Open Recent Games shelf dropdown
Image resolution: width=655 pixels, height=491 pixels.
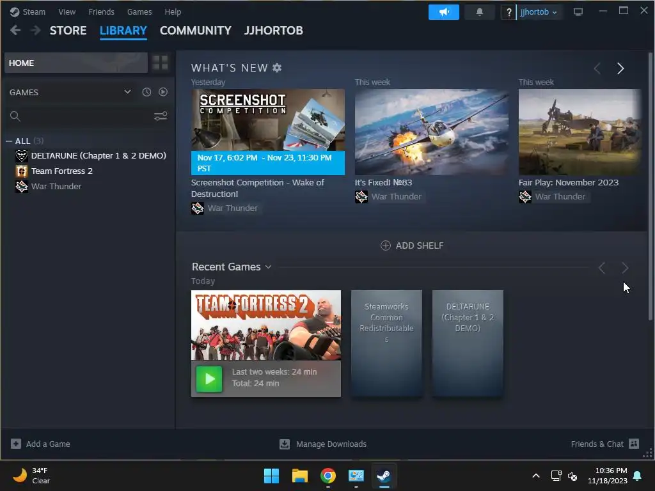click(x=268, y=267)
